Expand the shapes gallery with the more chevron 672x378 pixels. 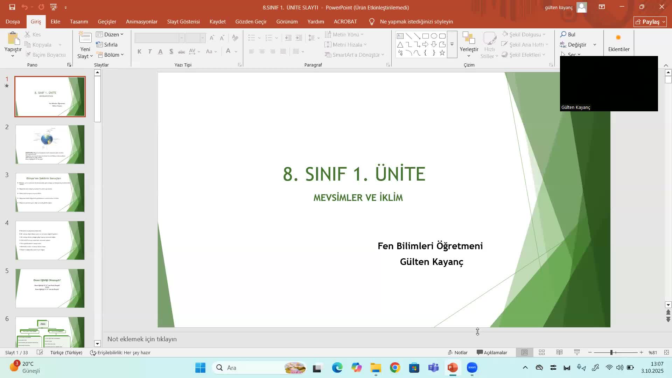coord(452,45)
